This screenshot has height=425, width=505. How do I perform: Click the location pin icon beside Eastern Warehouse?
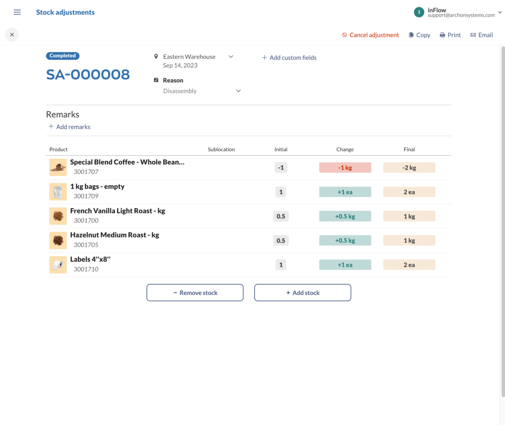point(156,56)
